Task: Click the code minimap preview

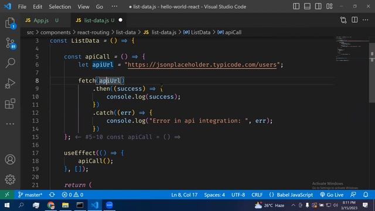Action: point(352,49)
